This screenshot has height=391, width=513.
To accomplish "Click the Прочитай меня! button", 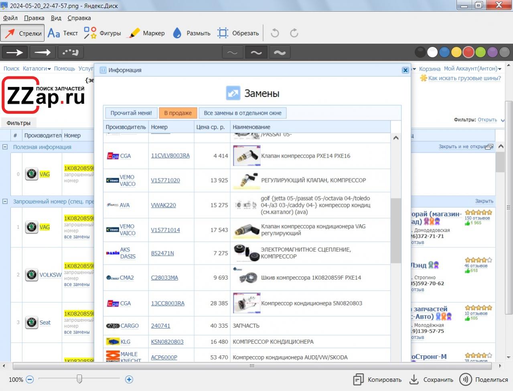I will 131,113.
